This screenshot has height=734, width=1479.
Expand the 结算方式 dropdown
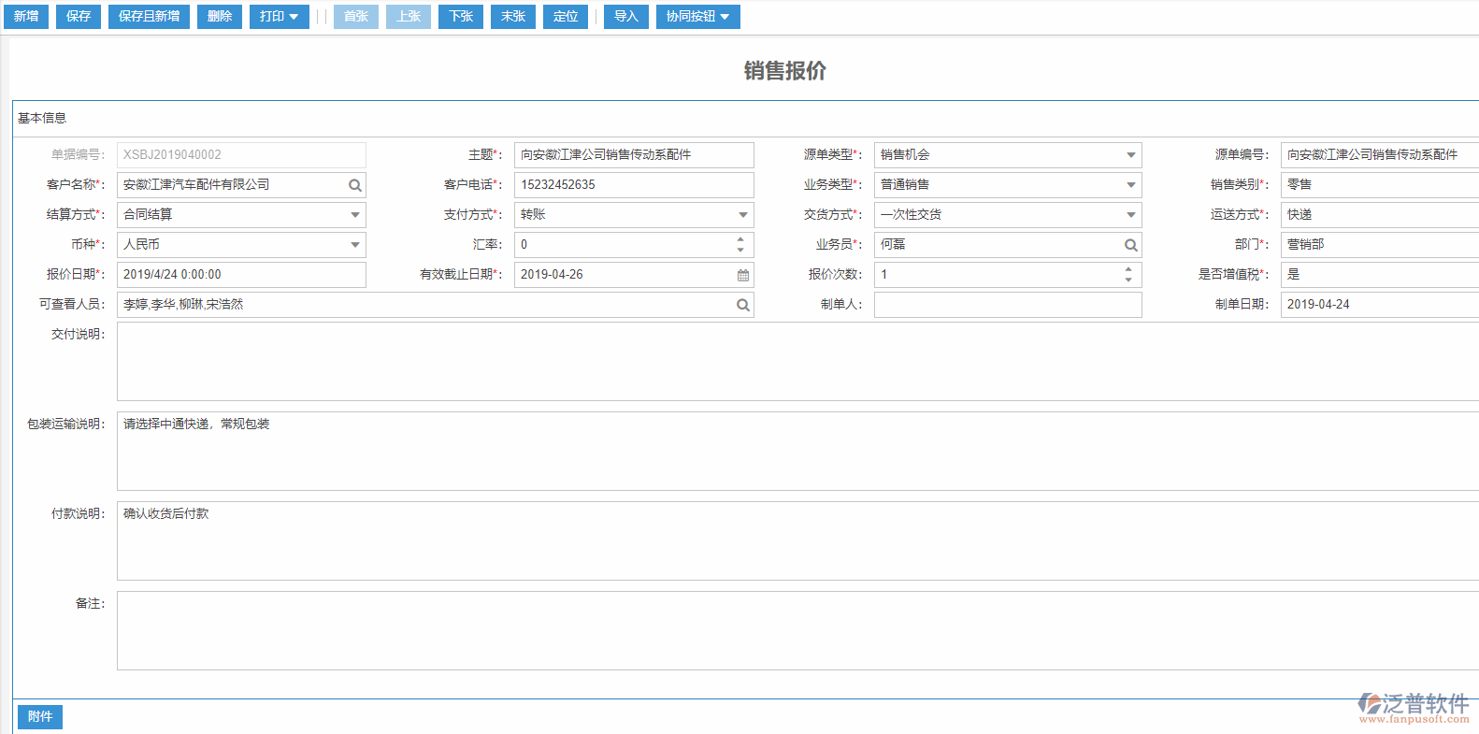(355, 215)
